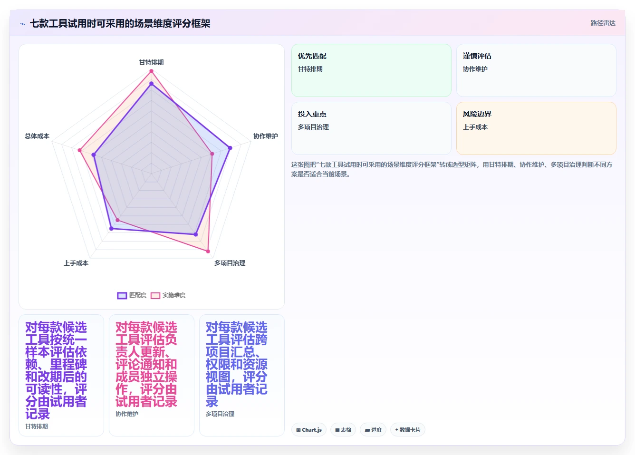Image resolution: width=635 pixels, height=455 pixels.
Task: Click the 数据卡片 tag chip
Action: [408, 430]
